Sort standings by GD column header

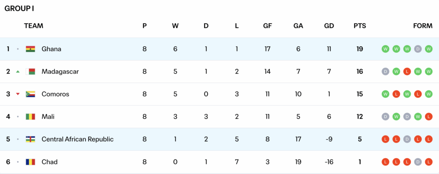329,26
